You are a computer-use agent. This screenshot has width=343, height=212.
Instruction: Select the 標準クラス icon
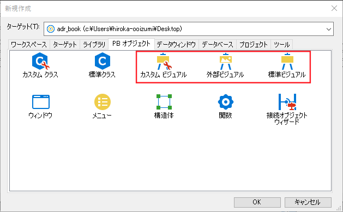[102, 61]
